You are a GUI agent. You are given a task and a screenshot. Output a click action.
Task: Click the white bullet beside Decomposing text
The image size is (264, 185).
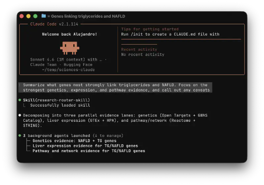(20, 116)
